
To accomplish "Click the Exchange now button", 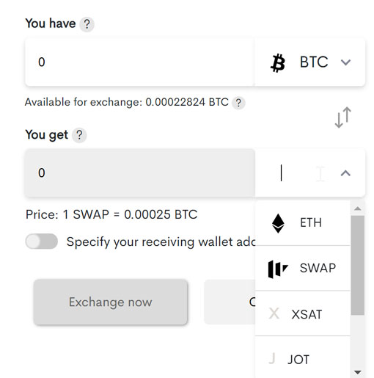I will coord(111,302).
